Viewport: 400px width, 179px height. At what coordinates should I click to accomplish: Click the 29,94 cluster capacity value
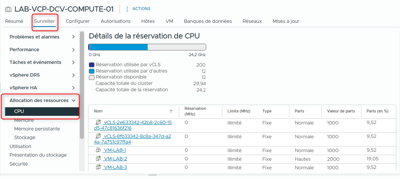[x=199, y=83]
